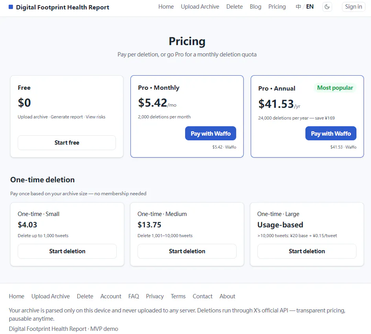Open the Privacy footer link
The height and width of the screenshot is (334, 371).
[155, 296]
